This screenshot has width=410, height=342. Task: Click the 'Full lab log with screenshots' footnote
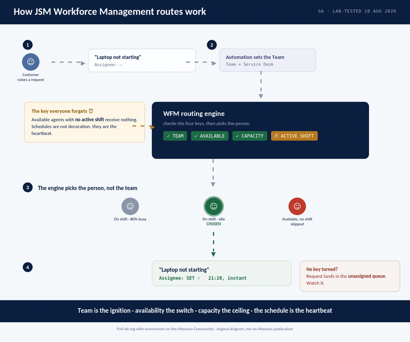(x=205, y=329)
